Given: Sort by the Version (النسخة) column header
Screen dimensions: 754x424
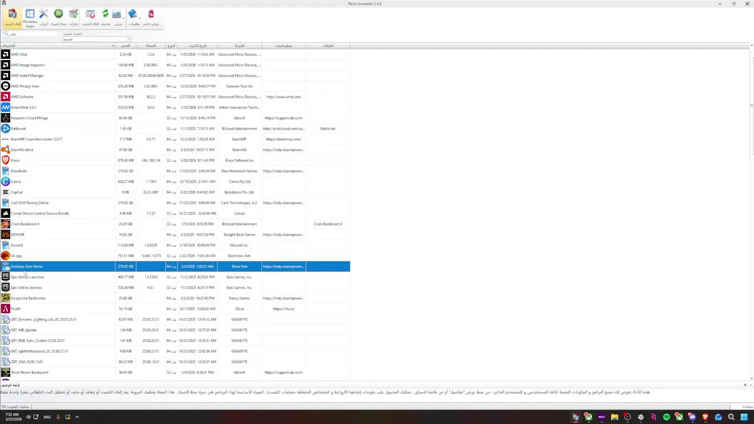Looking at the screenshot, I should 151,46.
